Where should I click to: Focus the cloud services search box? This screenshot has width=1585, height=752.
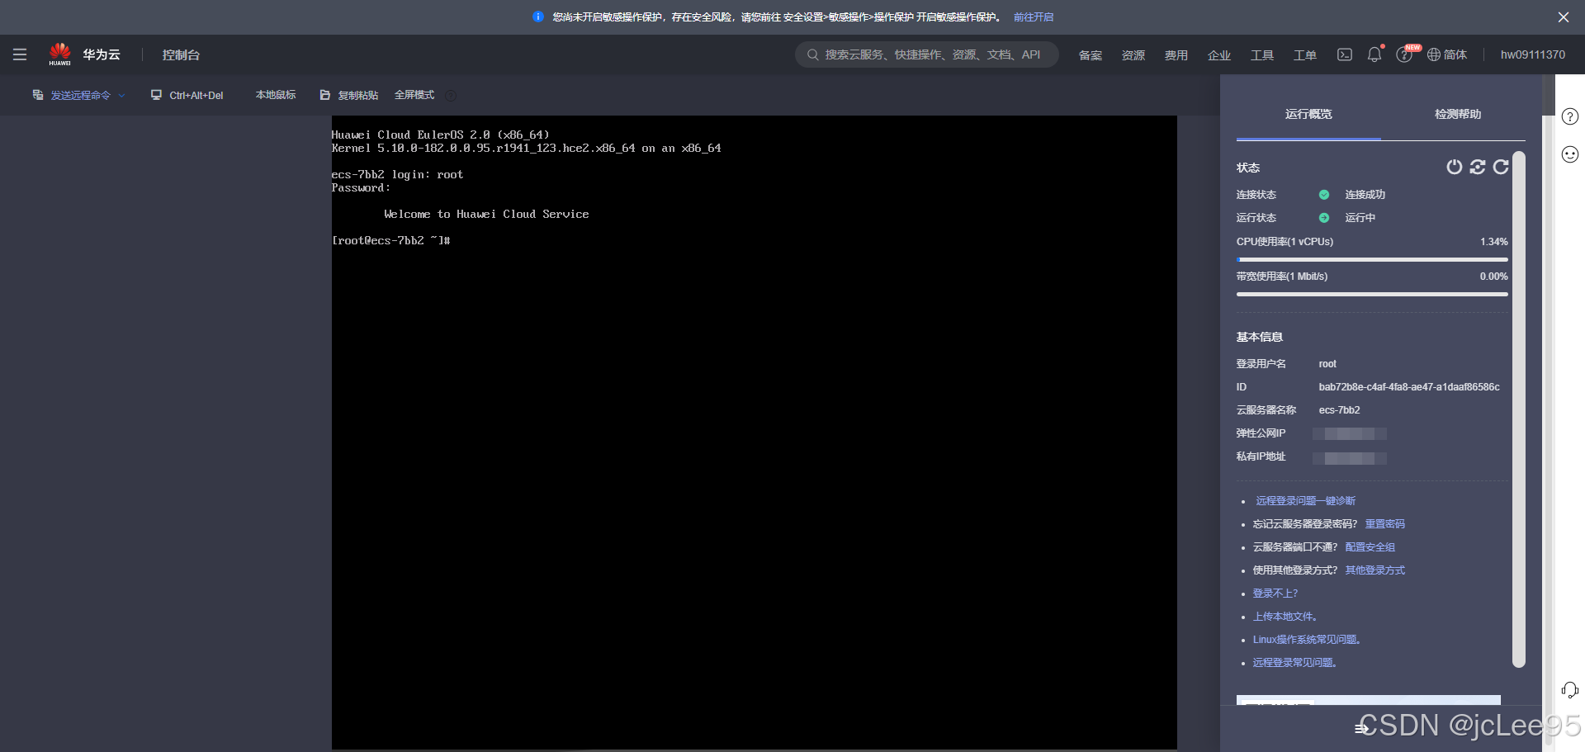coord(927,54)
